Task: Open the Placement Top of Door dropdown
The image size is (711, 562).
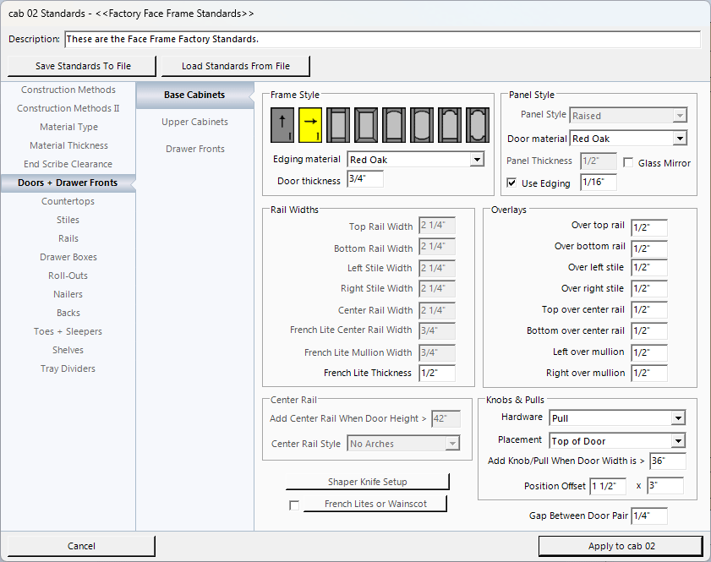Action: click(677, 441)
